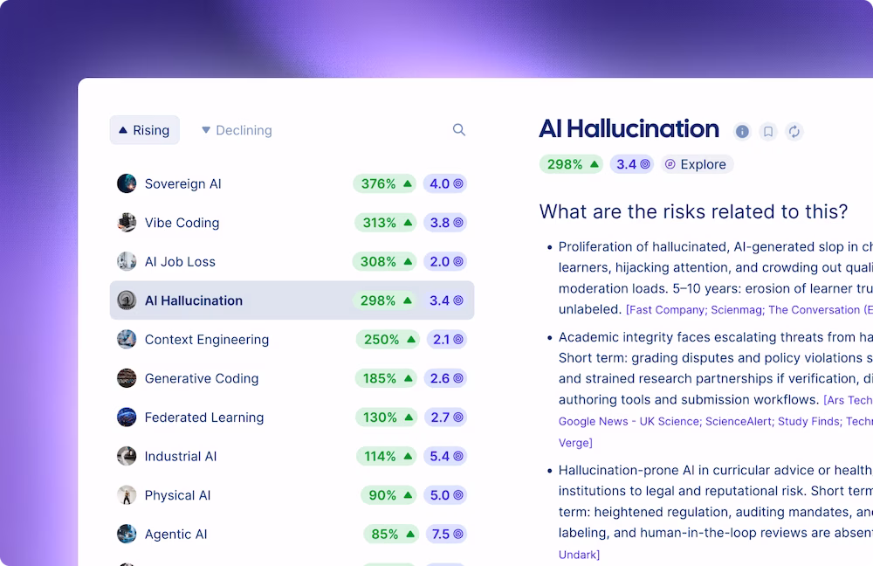Image resolution: width=873 pixels, height=566 pixels.
Task: Click the Federated Learning avatar thumbnail
Action: coord(127,418)
